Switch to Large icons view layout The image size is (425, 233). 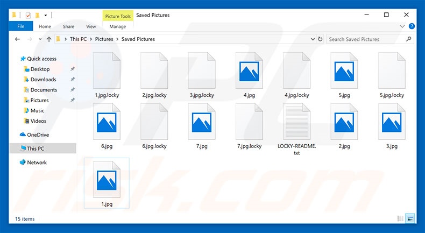click(x=410, y=218)
